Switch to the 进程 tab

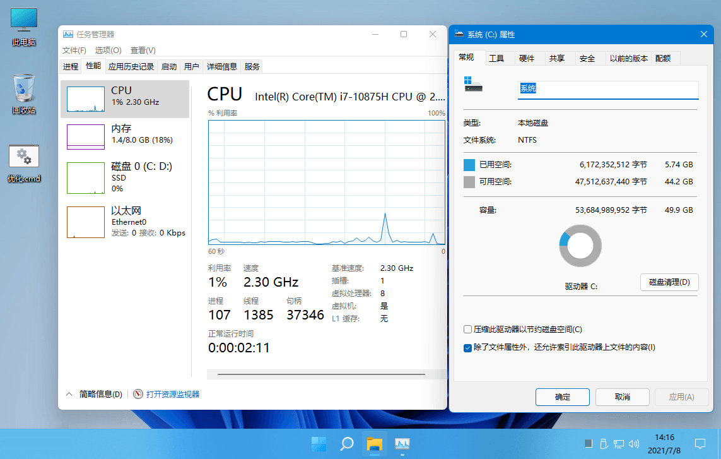tap(71, 66)
